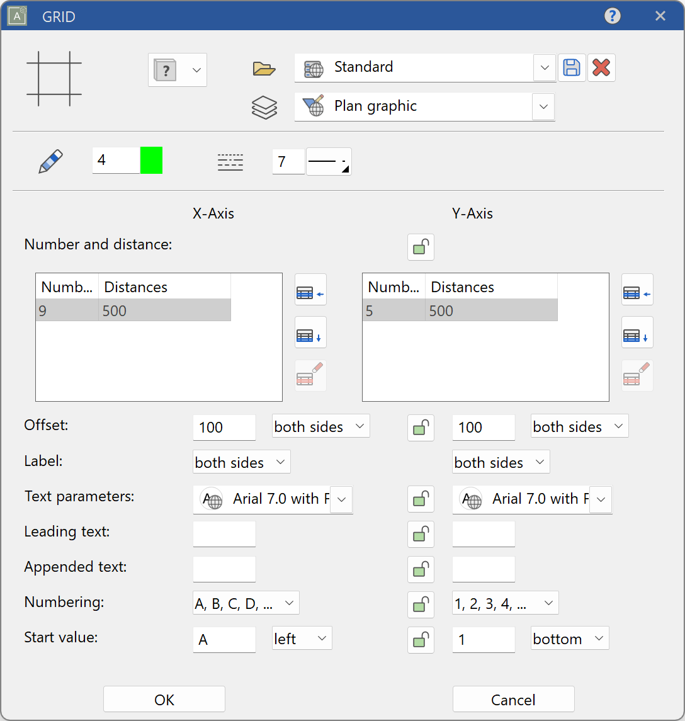
Task: Append a row to the Y-Axis distances table
Action: [x=637, y=332]
